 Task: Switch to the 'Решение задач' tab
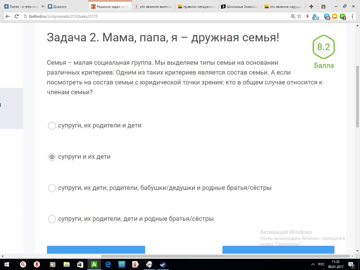pos(110,6)
